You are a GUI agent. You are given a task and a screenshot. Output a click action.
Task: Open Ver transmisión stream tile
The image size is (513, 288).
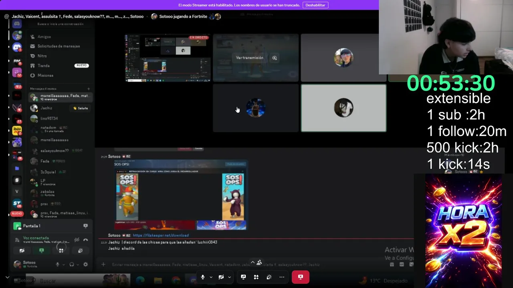coord(250,58)
